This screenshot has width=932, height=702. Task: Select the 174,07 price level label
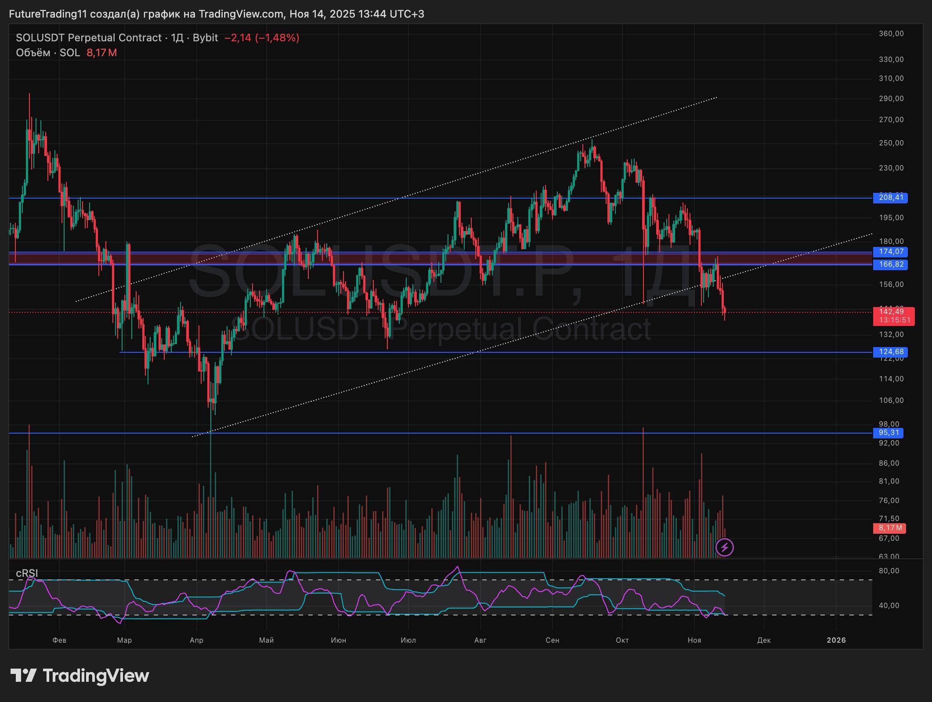(x=891, y=252)
